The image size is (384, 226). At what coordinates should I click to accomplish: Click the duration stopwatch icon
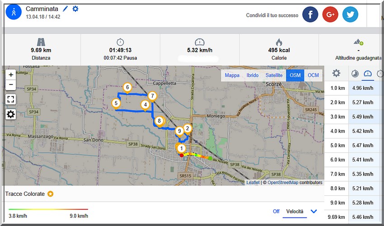coord(120,42)
